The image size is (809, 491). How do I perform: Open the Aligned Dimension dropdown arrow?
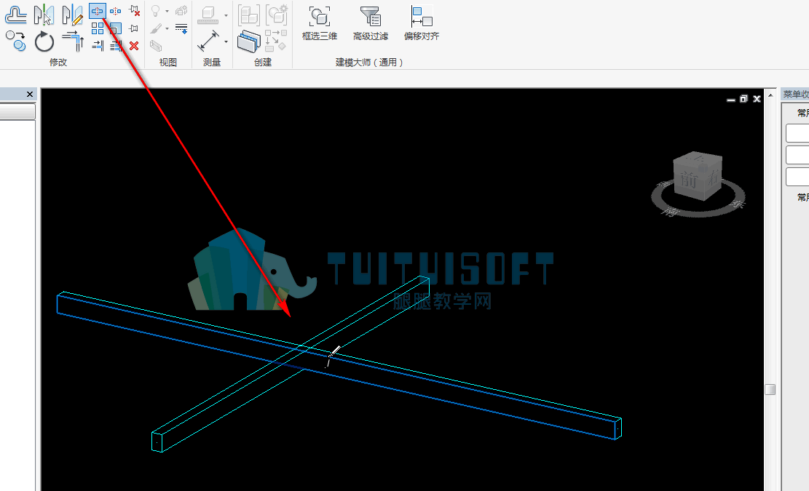[226, 41]
